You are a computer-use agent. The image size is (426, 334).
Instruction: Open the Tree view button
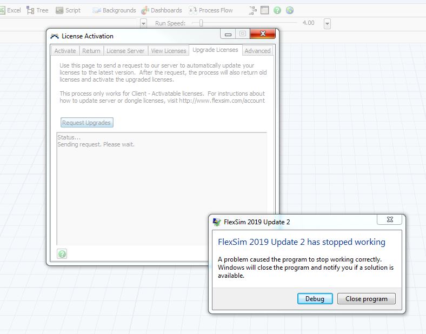pyautogui.click(x=37, y=10)
